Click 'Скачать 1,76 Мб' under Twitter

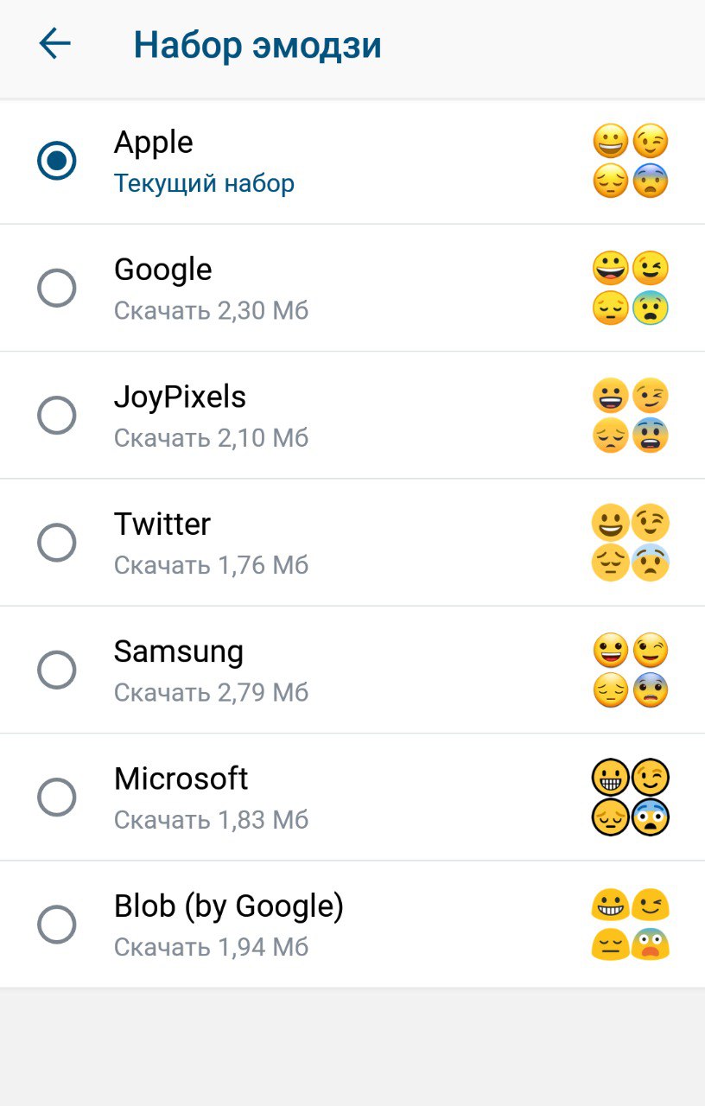[x=211, y=565]
